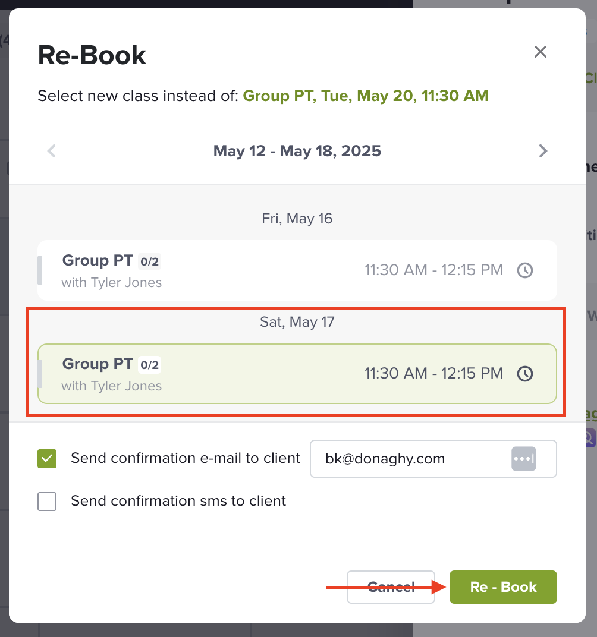Click the 0/2 badge on Saturday class
This screenshot has height=637, width=597.
150,364
